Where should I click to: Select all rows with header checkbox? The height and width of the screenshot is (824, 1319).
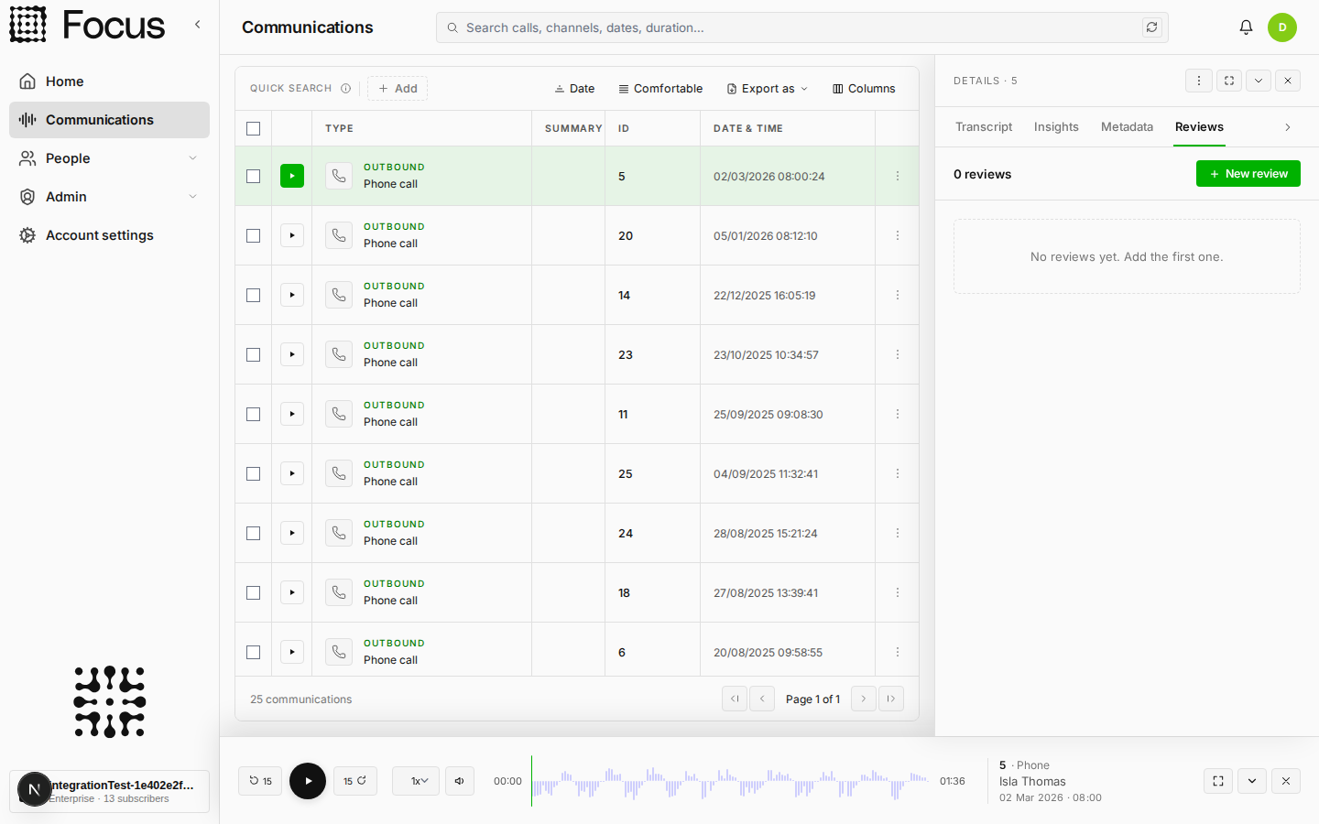coord(254,128)
